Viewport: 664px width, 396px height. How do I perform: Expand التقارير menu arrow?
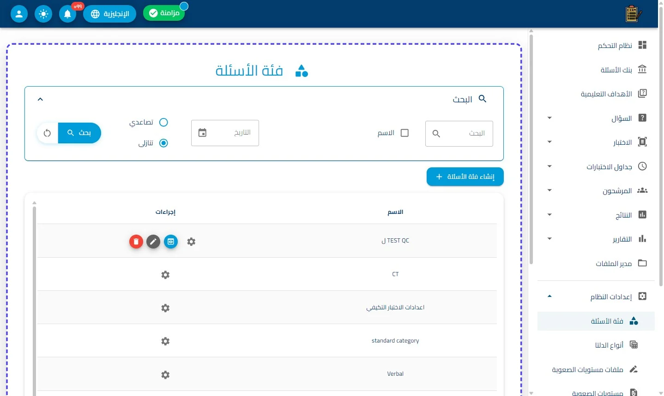point(549,239)
